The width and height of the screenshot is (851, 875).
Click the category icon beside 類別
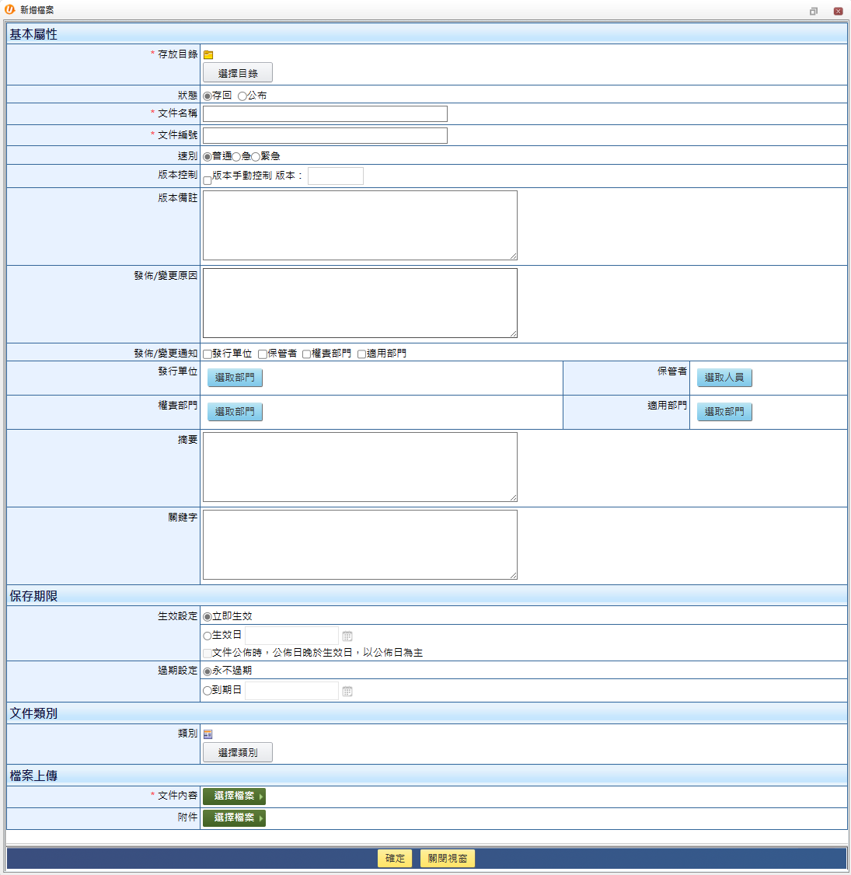point(208,734)
